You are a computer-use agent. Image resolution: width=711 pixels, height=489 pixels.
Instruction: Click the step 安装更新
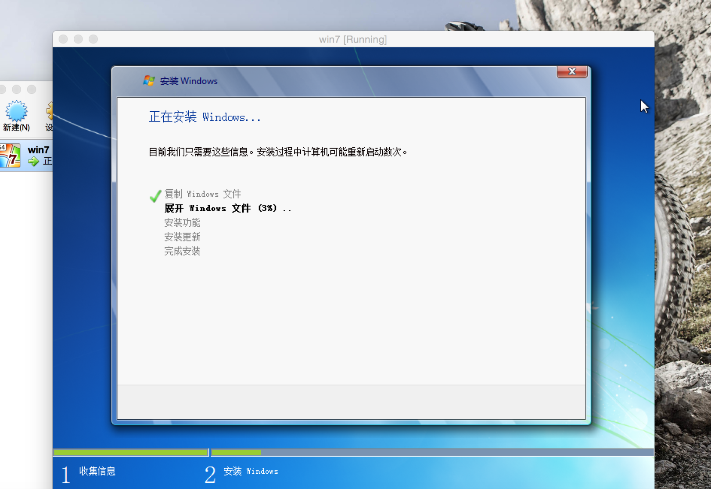[182, 237]
